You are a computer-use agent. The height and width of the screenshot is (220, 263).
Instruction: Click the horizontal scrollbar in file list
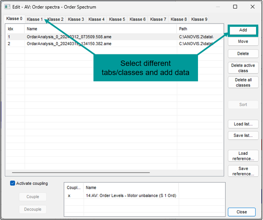pyautogui.click(x=81, y=172)
